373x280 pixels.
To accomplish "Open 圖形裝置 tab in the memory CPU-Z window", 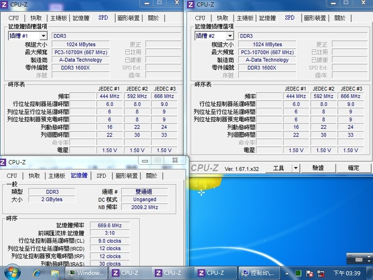I will tap(126, 176).
